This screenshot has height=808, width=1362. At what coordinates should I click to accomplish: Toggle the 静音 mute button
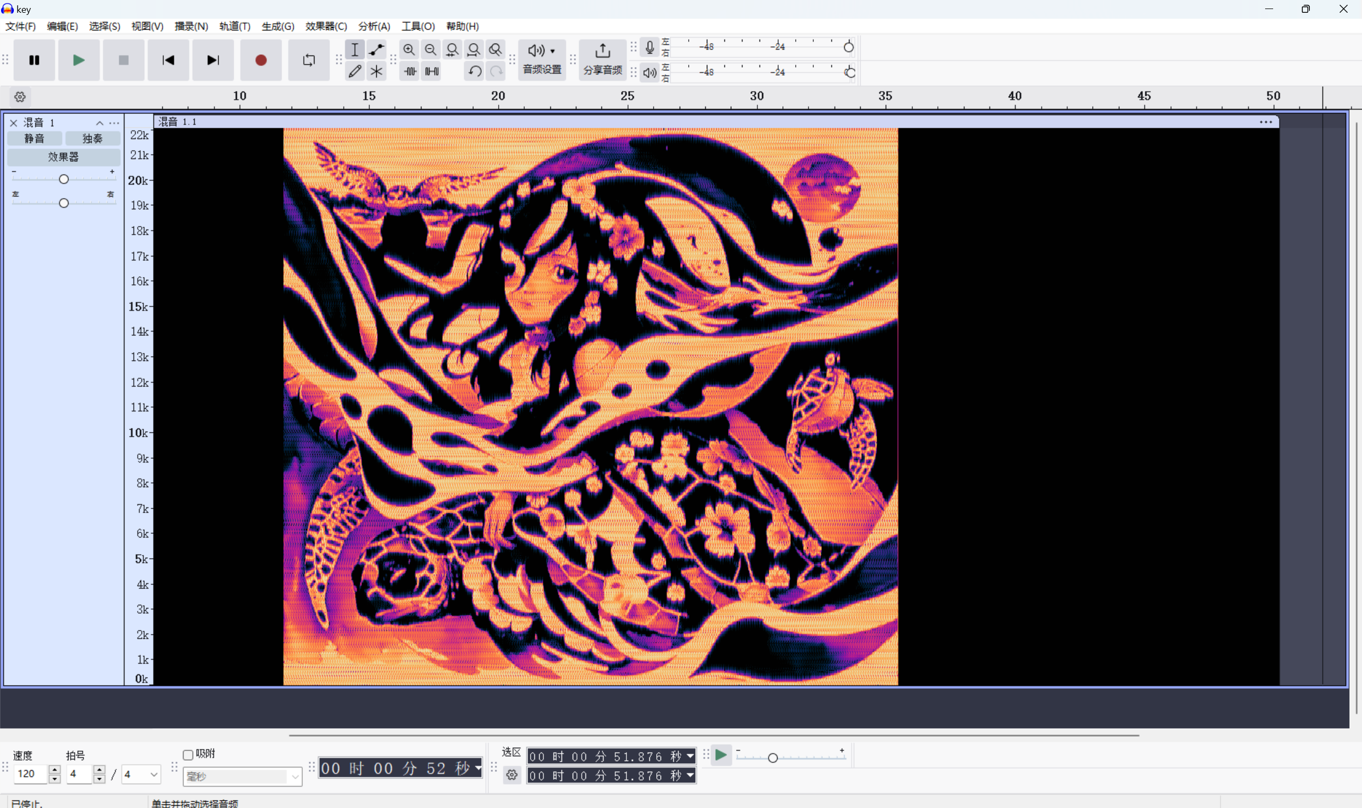pyautogui.click(x=34, y=139)
